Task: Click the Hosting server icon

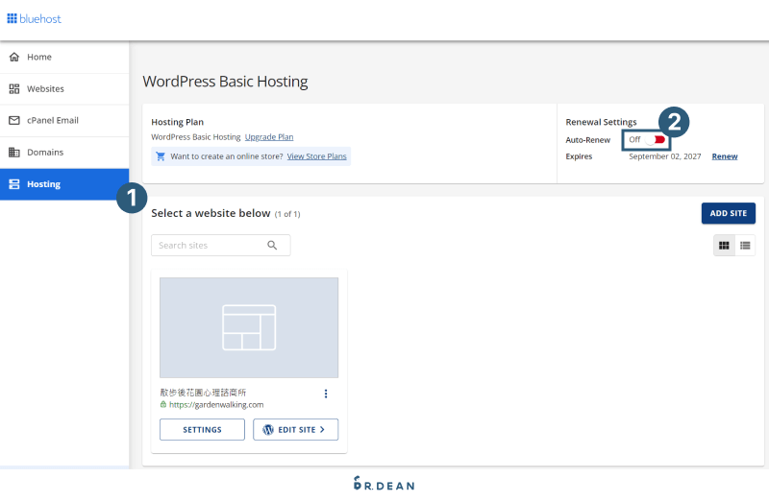Action: 14,184
